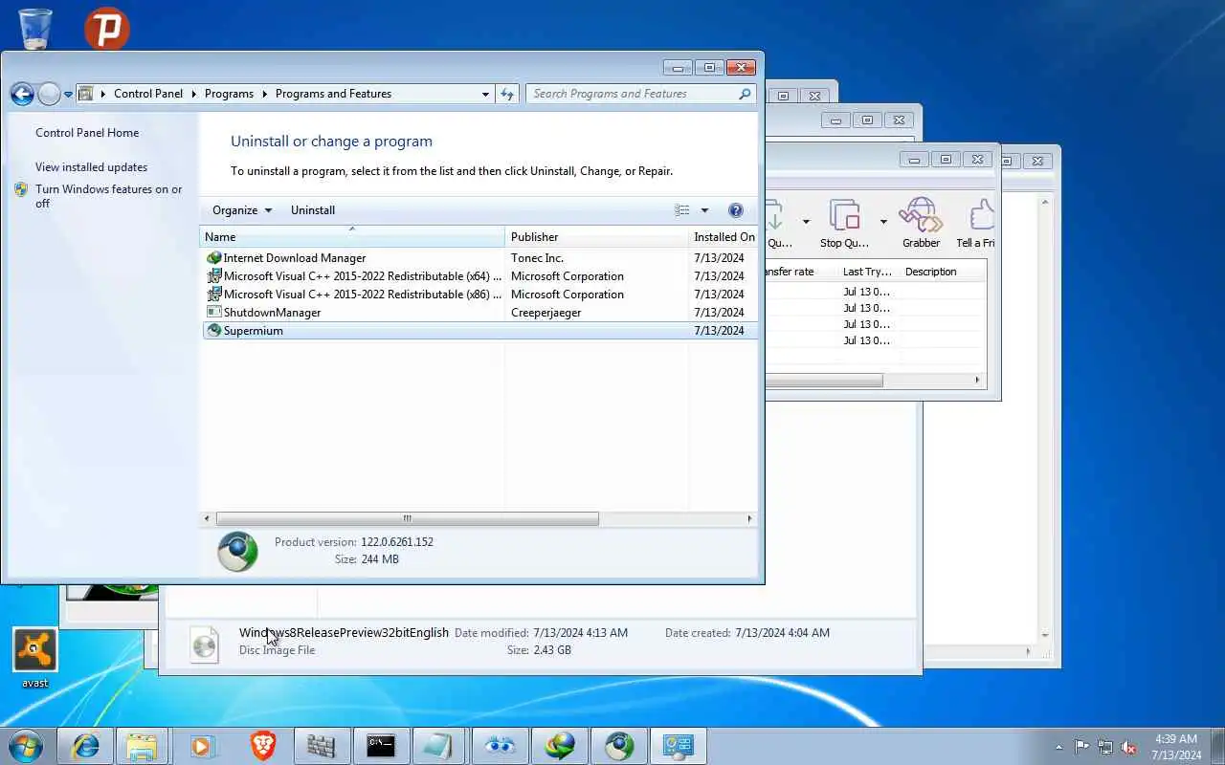
Task: Switch to Brave browser on the taskbar
Action: click(262, 746)
